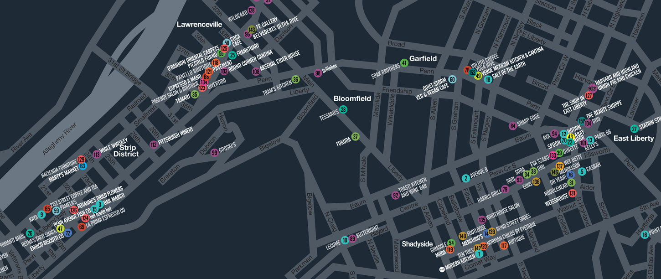Select the Eons marker 136
Screen dimensions: 661x279
(x=536, y=182)
